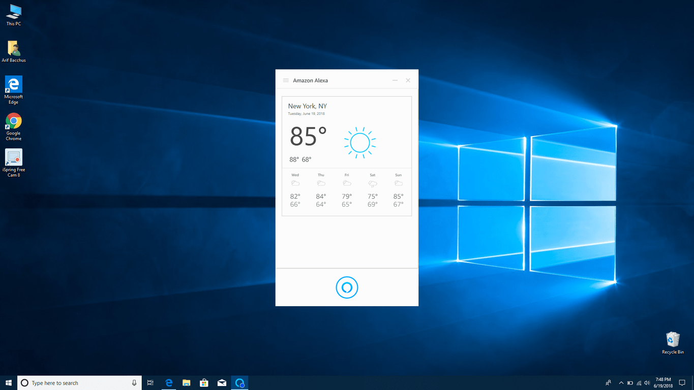Click Thursday's high of 84°
694x390 pixels.
321,197
